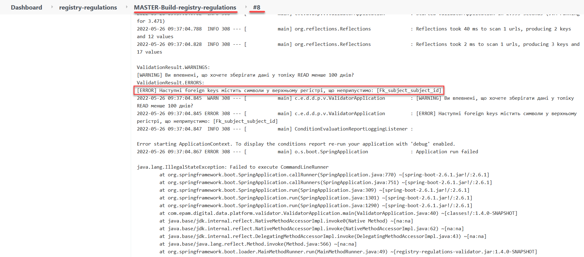
Task: Click DelegatingMethodAccessorImpl.invoke stack trace line
Action: 323,236
